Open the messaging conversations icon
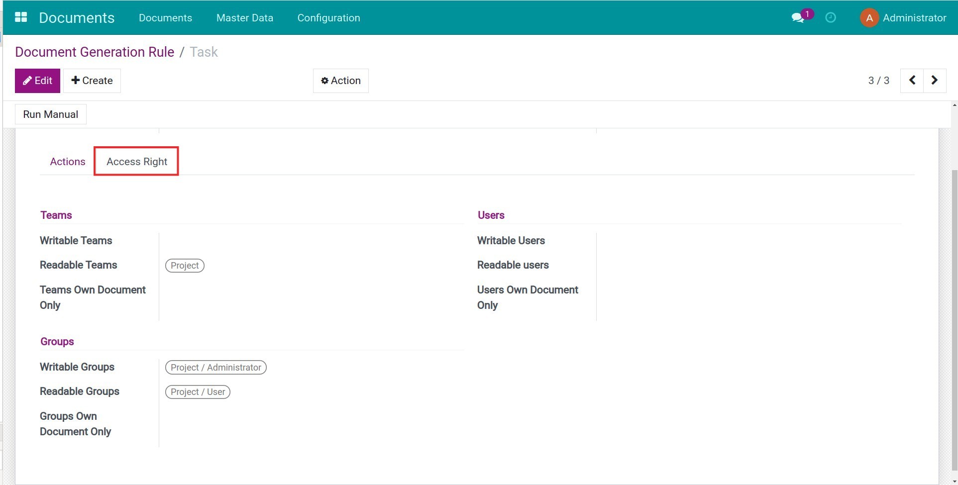958x485 pixels. 798,17
